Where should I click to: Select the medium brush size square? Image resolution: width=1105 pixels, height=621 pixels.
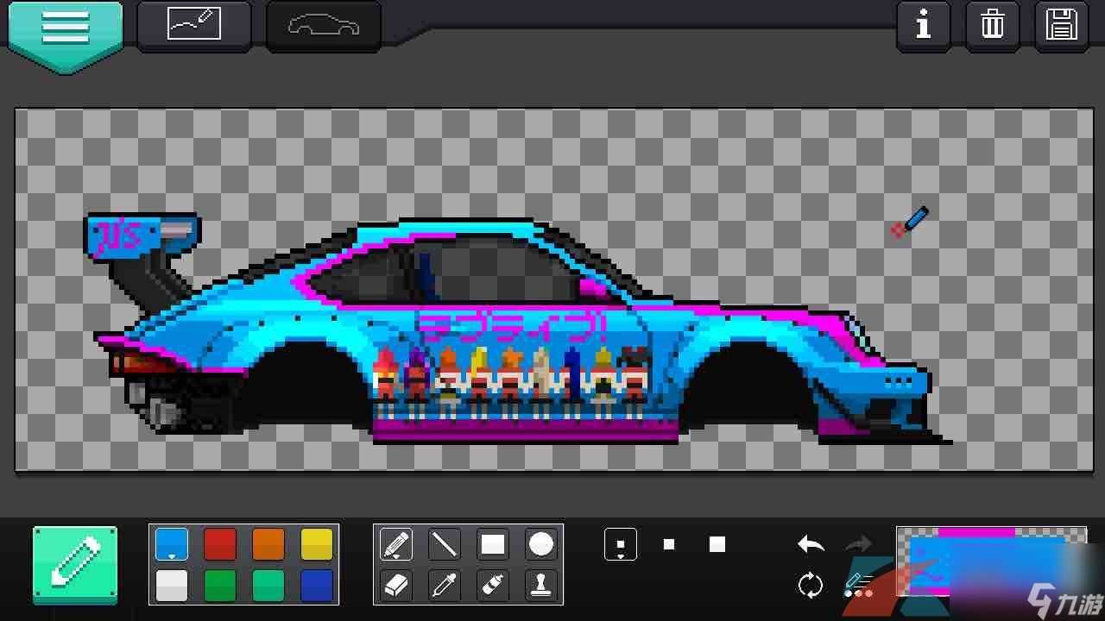pyautogui.click(x=669, y=545)
